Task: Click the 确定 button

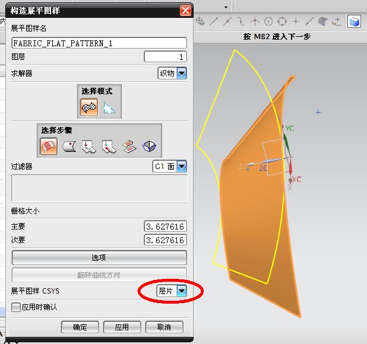Action: (80, 327)
